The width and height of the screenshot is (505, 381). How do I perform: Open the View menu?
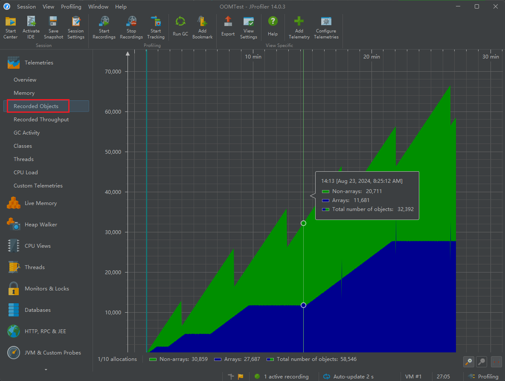(48, 6)
